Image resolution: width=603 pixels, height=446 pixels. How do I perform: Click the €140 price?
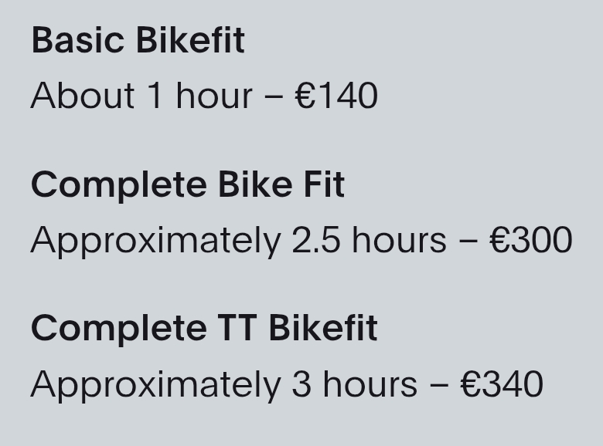click(x=336, y=96)
